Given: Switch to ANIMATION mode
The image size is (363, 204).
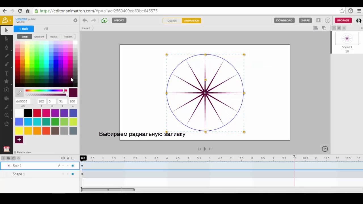Looking at the screenshot, I should click(x=191, y=20).
